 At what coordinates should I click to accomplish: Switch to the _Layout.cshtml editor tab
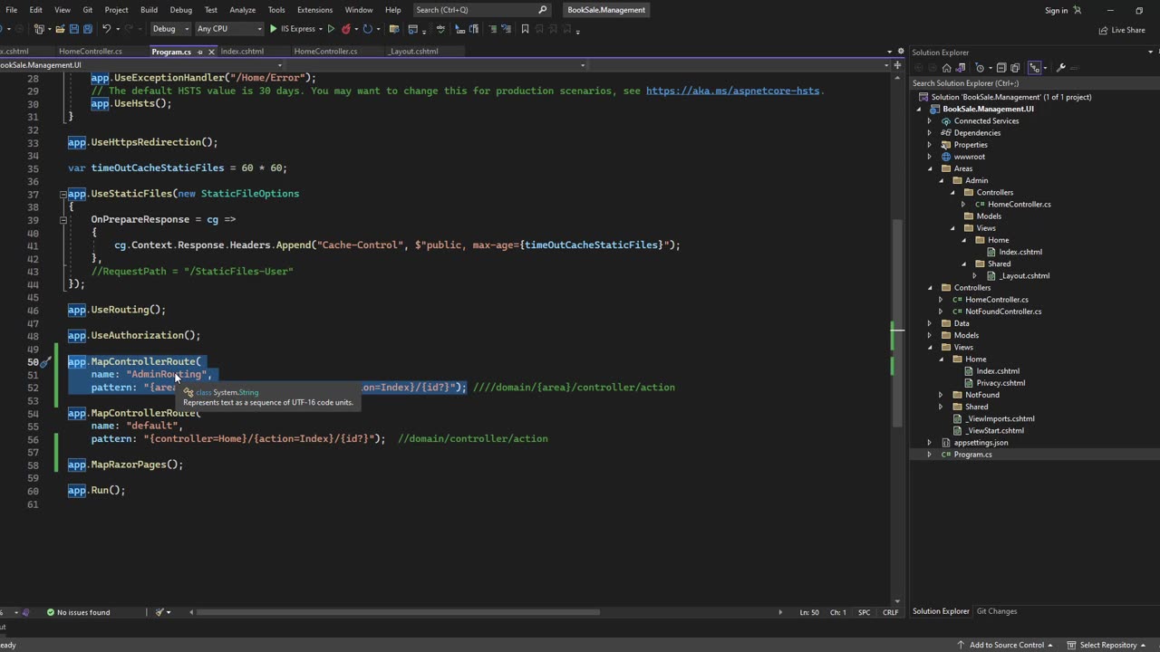point(413,52)
